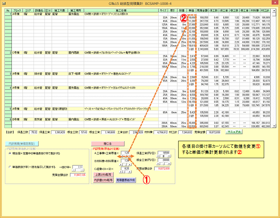Click the 単価 column header
This screenshot has height=218, width=280.
[x=191, y=11]
